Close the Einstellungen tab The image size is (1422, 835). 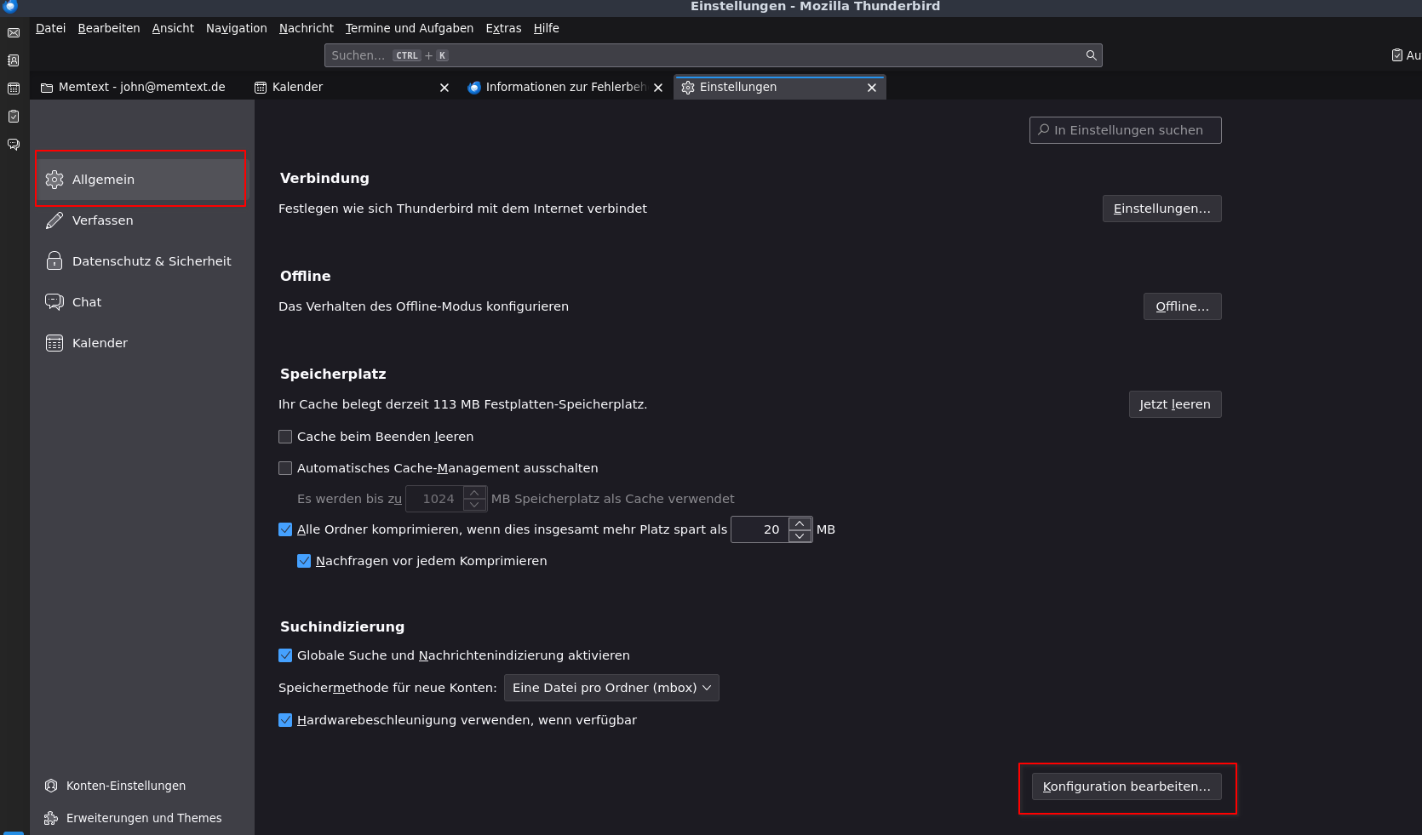[872, 88]
